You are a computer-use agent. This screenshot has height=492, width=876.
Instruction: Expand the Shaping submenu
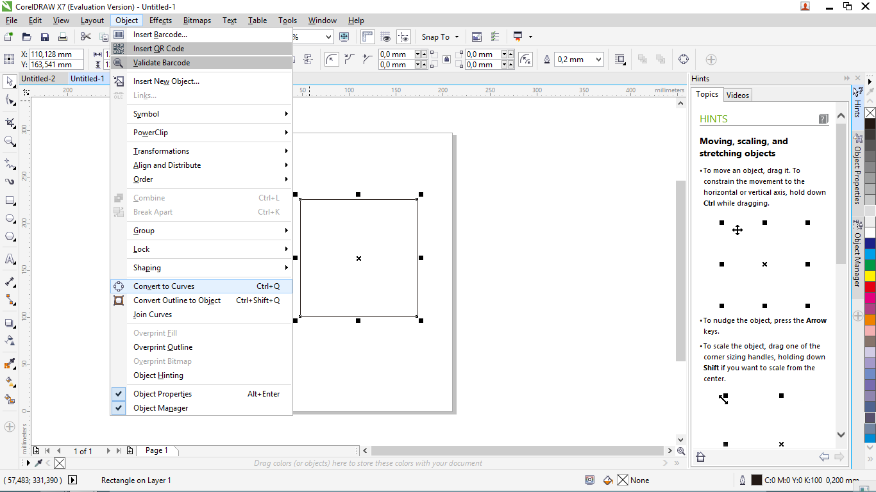201,268
